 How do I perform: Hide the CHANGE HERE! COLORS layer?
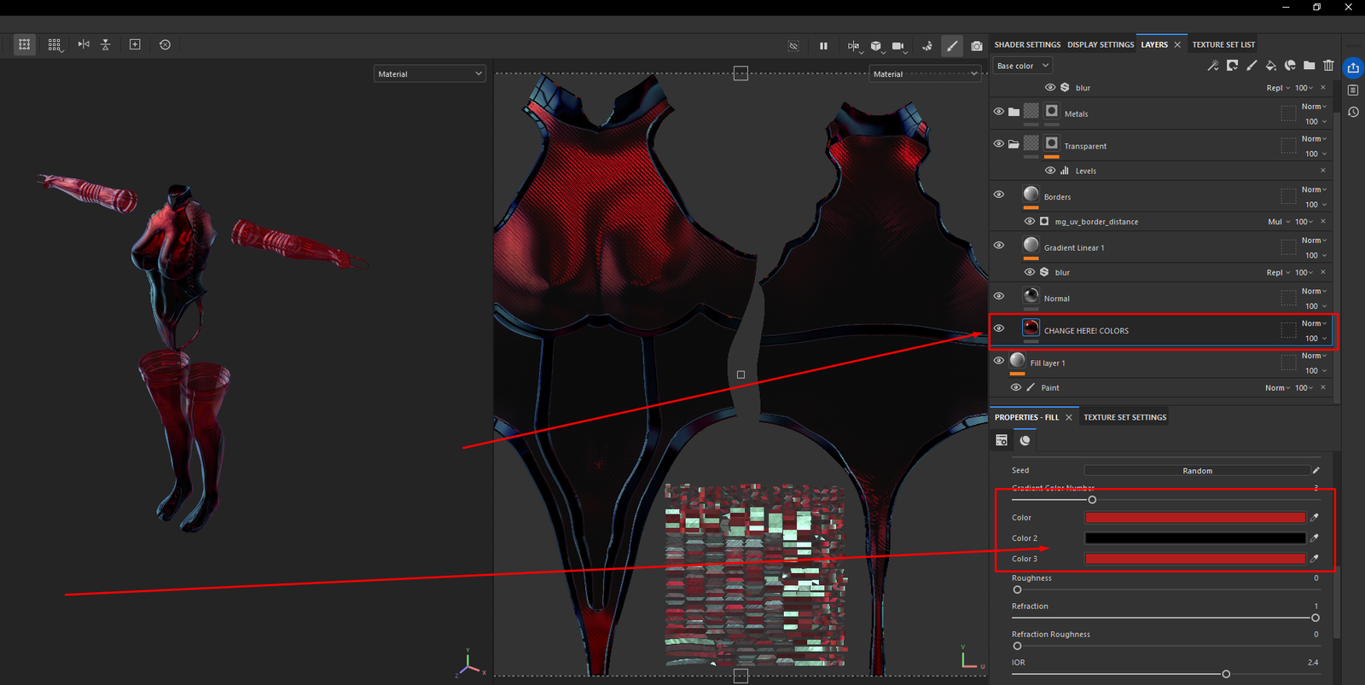point(999,328)
